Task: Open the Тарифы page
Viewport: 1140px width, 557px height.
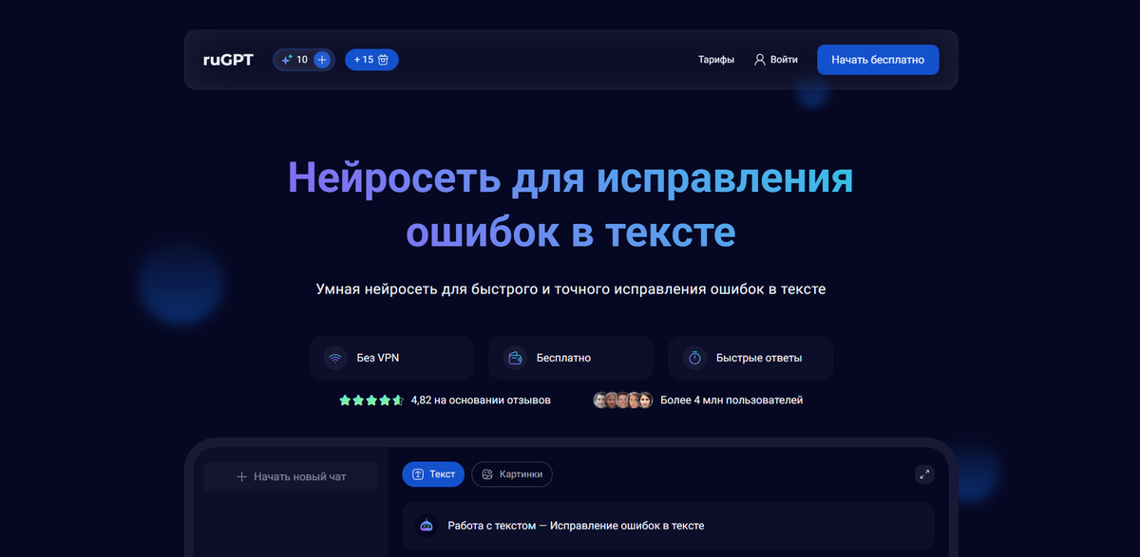Action: [x=716, y=60]
